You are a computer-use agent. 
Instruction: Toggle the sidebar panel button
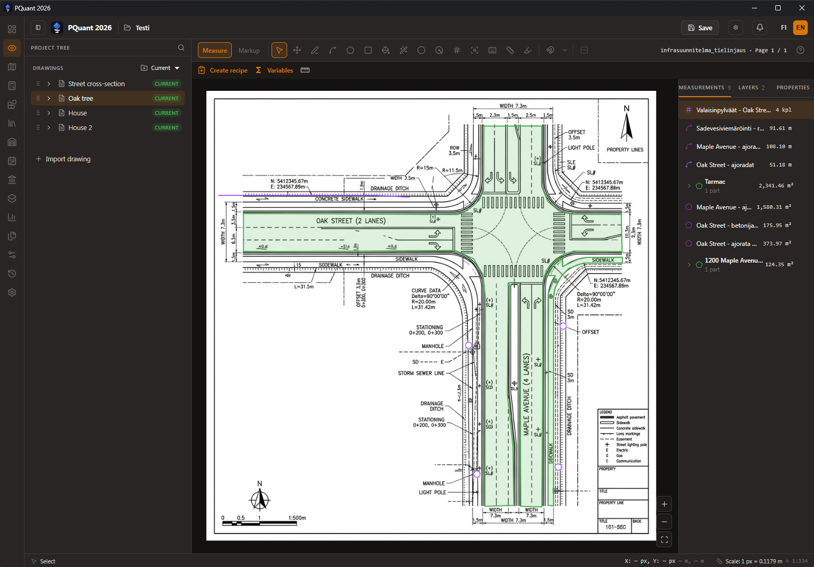[x=38, y=28]
